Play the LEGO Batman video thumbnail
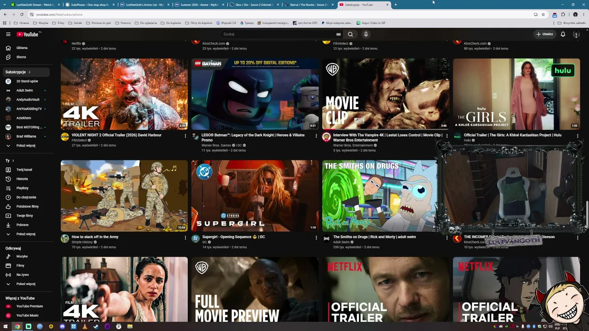Screen dimensions: 589x331 (x=255, y=94)
